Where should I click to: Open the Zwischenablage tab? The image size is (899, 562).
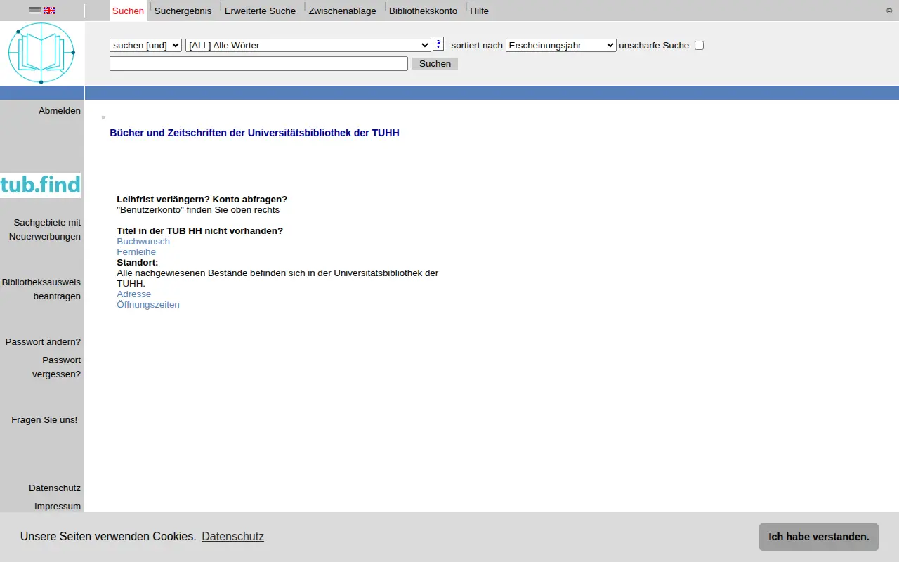coord(342,11)
